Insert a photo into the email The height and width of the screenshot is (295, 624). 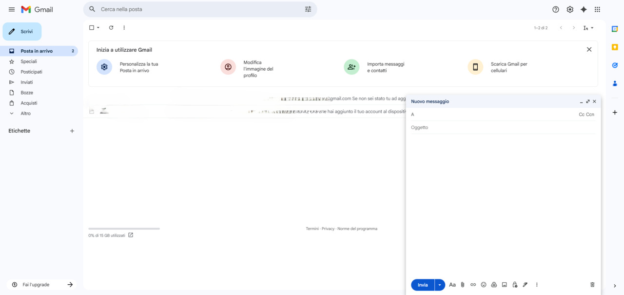pyautogui.click(x=504, y=284)
